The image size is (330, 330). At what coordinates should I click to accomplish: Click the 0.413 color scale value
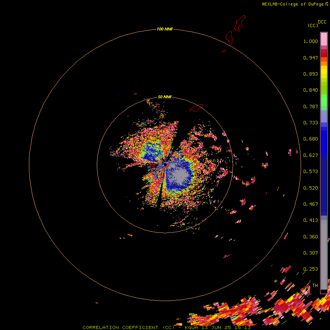pos(311,220)
